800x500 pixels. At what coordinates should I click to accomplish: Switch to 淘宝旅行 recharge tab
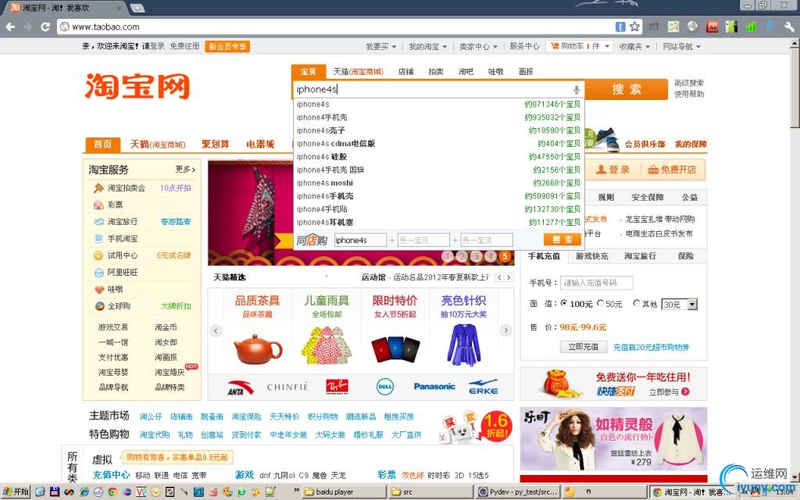coord(640,256)
